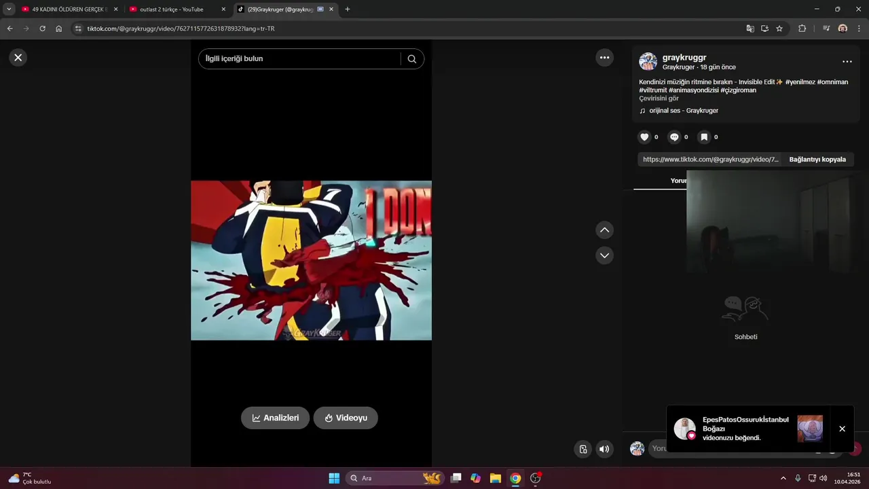Go to the next video with down arrow
The image size is (869, 489).
pos(604,255)
